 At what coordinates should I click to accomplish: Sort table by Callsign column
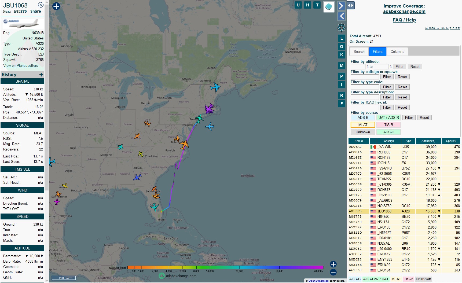point(389,141)
